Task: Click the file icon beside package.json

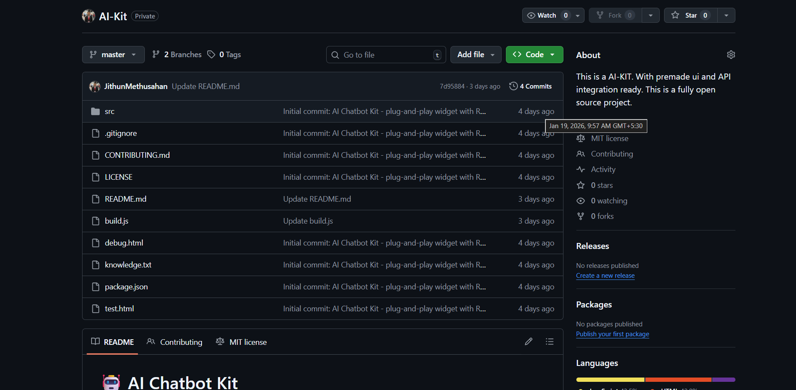Action: [95, 287]
